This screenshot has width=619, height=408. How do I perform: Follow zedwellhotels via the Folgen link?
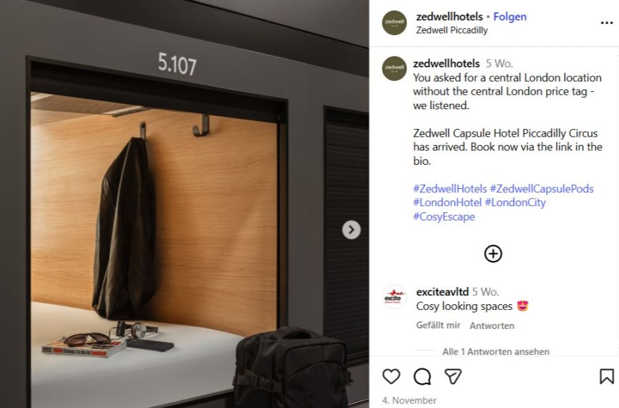point(510,16)
